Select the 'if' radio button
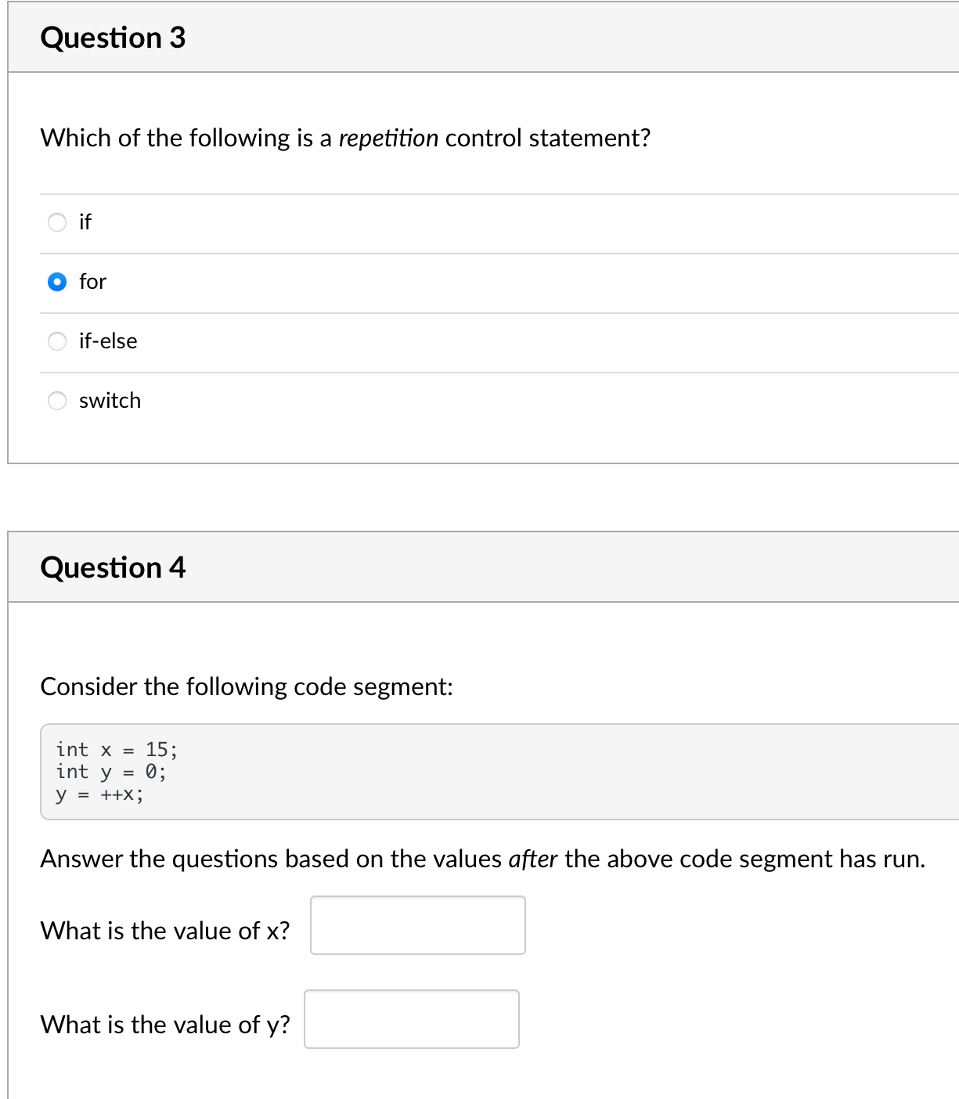Image resolution: width=959 pixels, height=1099 pixels. click(57, 222)
